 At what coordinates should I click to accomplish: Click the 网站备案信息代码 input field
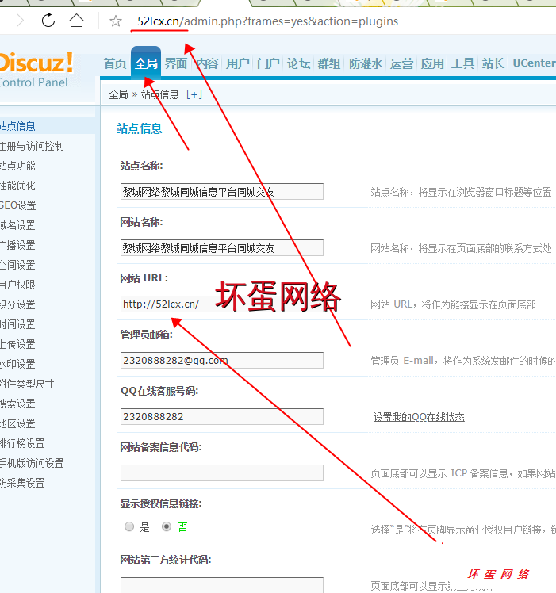(x=222, y=473)
